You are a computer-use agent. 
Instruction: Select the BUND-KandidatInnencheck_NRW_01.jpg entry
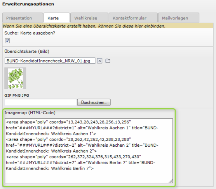pos(50,61)
